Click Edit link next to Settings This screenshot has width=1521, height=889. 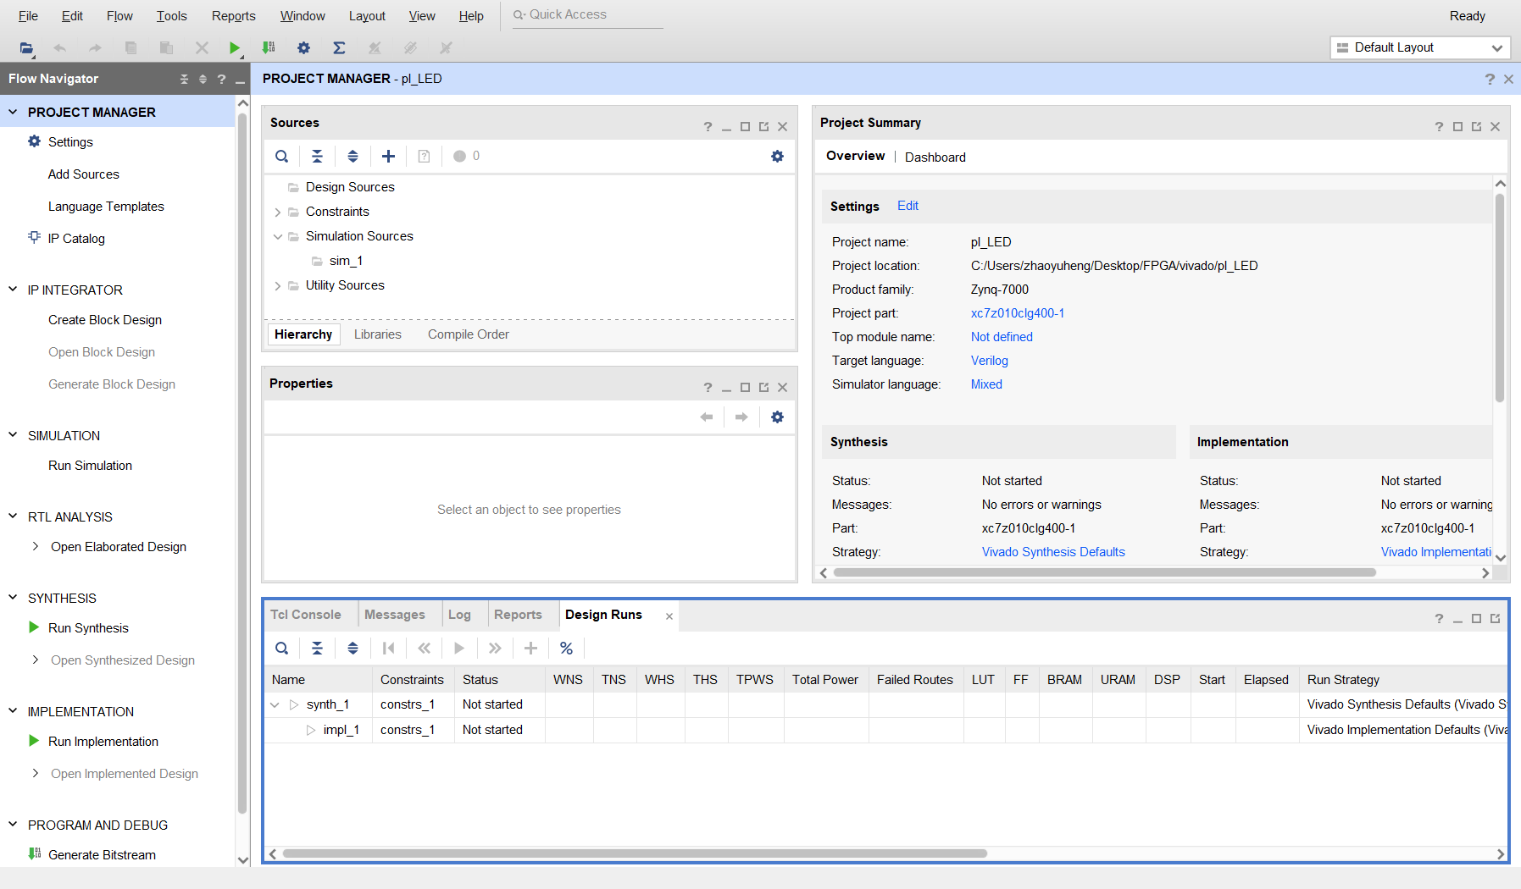click(x=908, y=206)
